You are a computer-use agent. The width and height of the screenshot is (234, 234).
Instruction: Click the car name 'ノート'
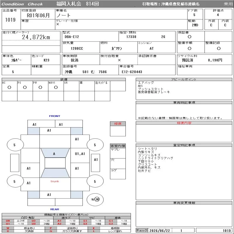point(63,16)
